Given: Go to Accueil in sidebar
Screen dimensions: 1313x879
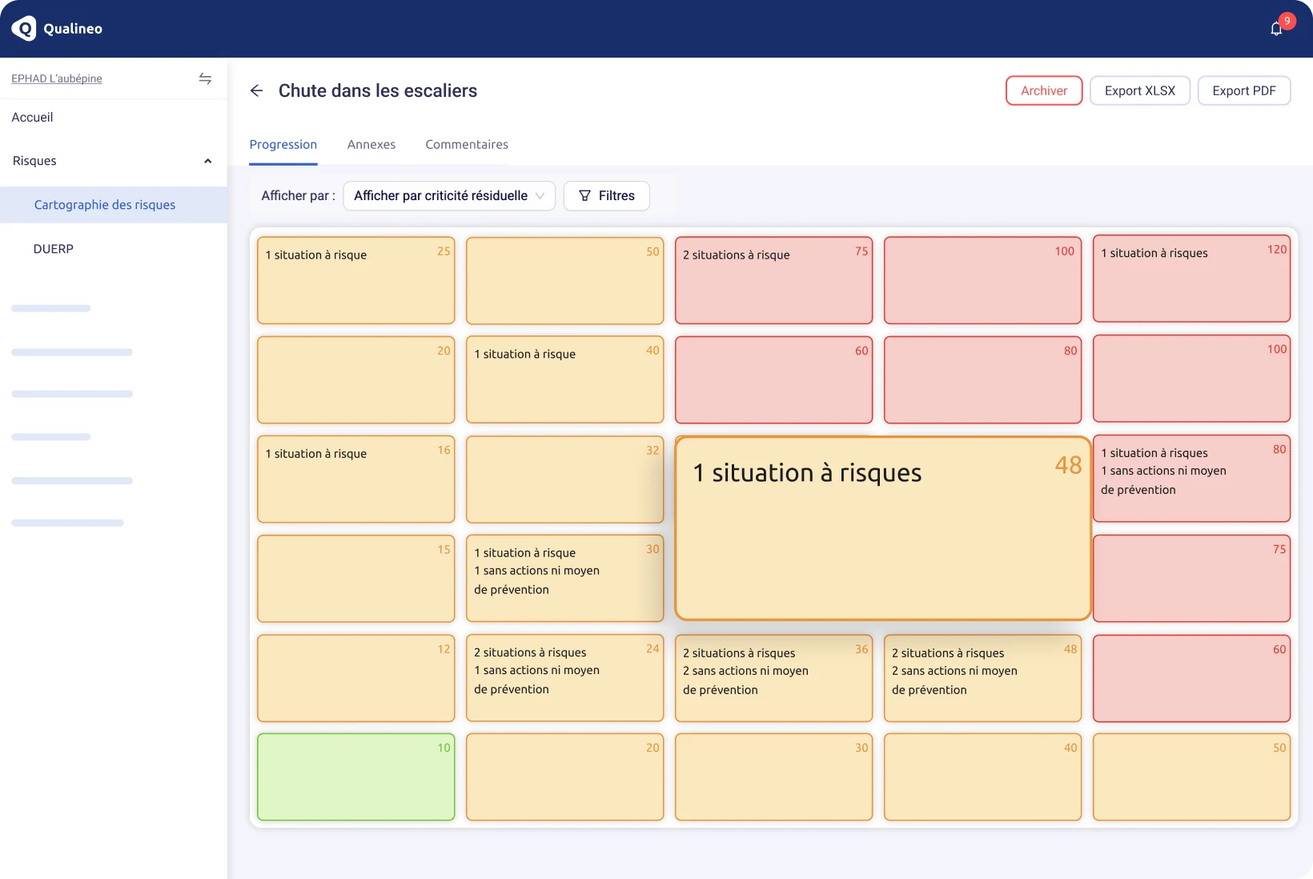Looking at the screenshot, I should point(32,117).
